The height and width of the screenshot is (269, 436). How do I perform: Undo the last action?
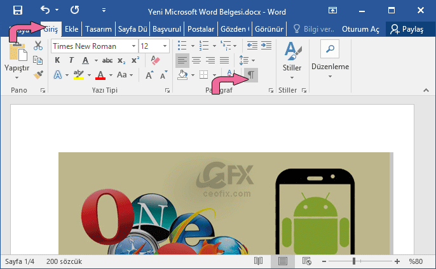click(x=44, y=10)
